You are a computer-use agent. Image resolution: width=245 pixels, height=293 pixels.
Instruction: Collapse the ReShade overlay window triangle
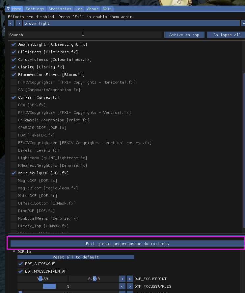tap(8, 9)
